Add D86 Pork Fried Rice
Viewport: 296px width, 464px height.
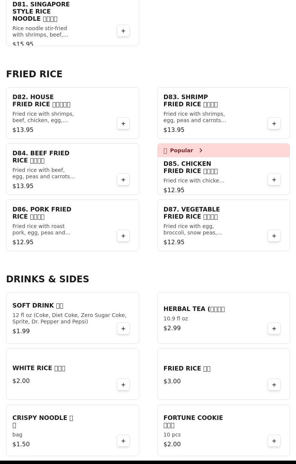[123, 236]
